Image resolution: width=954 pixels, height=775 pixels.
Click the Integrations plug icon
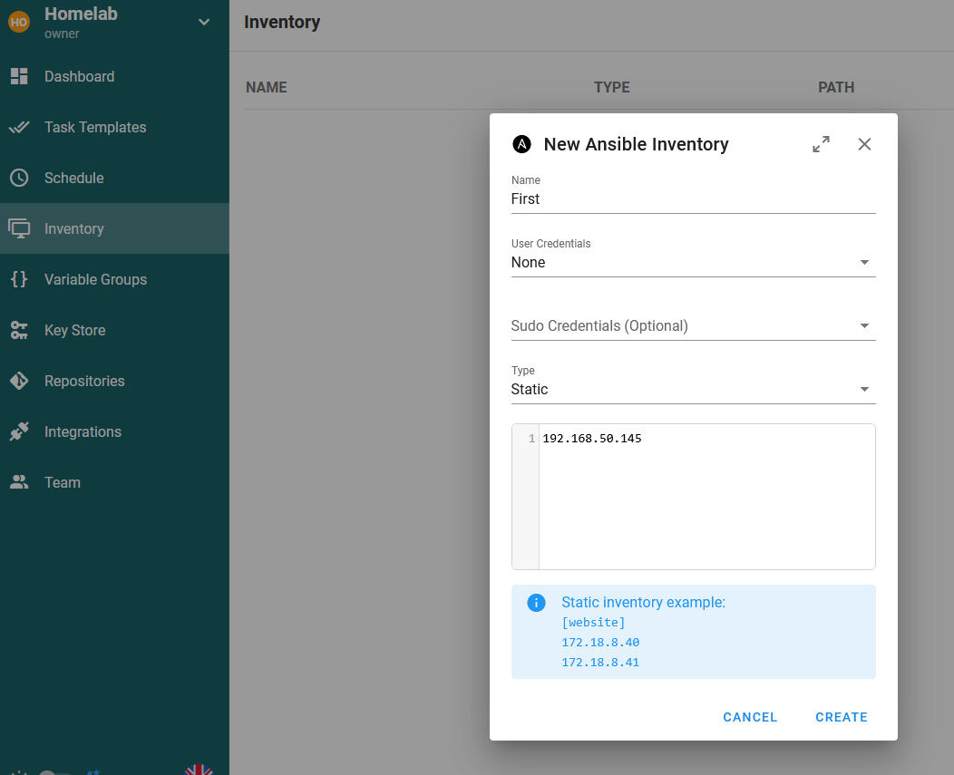tap(19, 431)
